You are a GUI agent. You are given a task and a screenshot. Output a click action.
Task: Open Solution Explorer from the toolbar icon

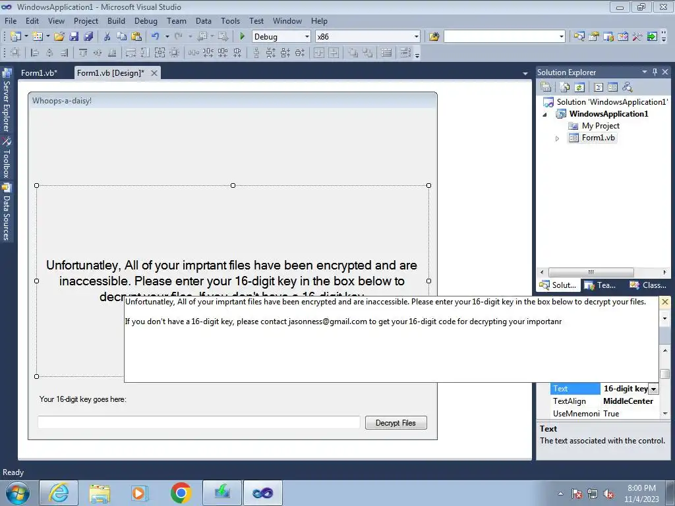tap(579, 37)
